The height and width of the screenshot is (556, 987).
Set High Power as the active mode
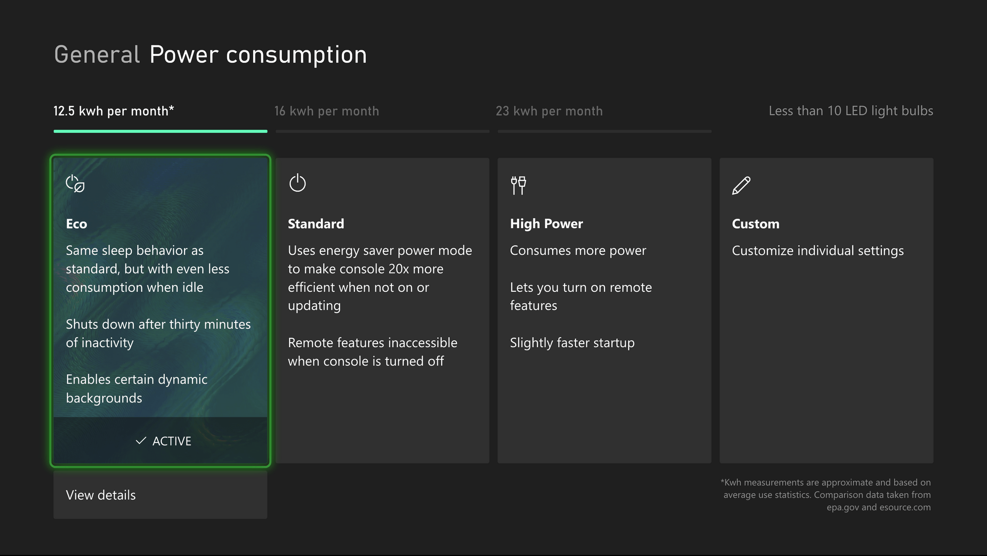604,311
